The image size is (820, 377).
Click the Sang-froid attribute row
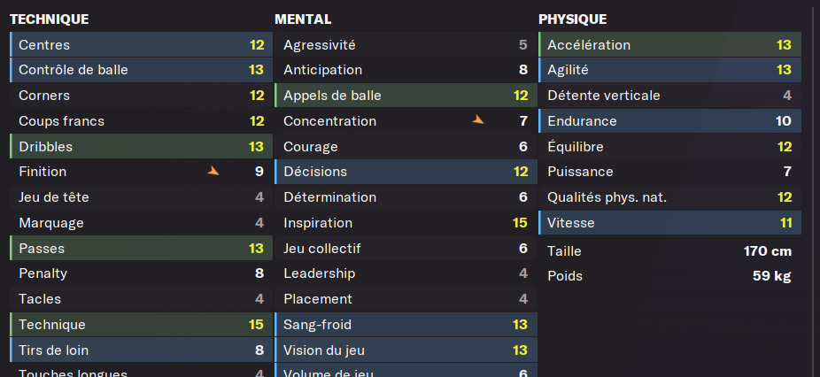pos(406,325)
